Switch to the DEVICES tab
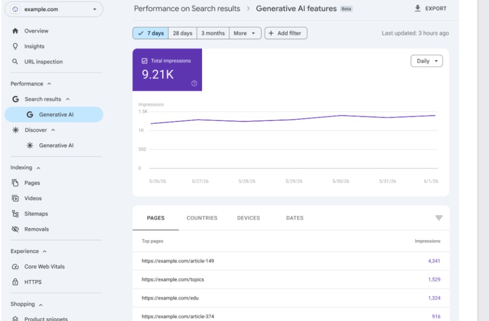The image size is (489, 321). tap(248, 218)
